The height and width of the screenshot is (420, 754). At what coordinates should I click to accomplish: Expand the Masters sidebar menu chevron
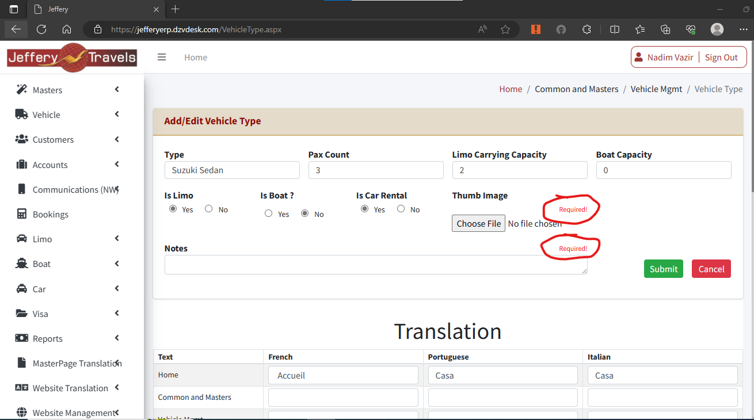[117, 89]
